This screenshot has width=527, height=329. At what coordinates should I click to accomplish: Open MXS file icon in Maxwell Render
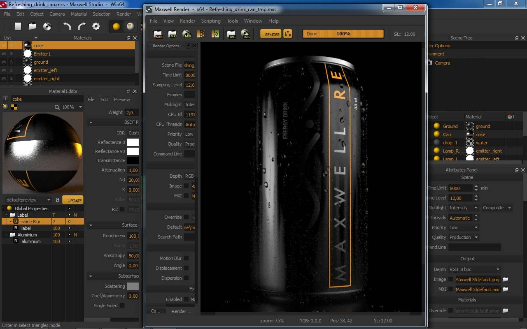158,34
